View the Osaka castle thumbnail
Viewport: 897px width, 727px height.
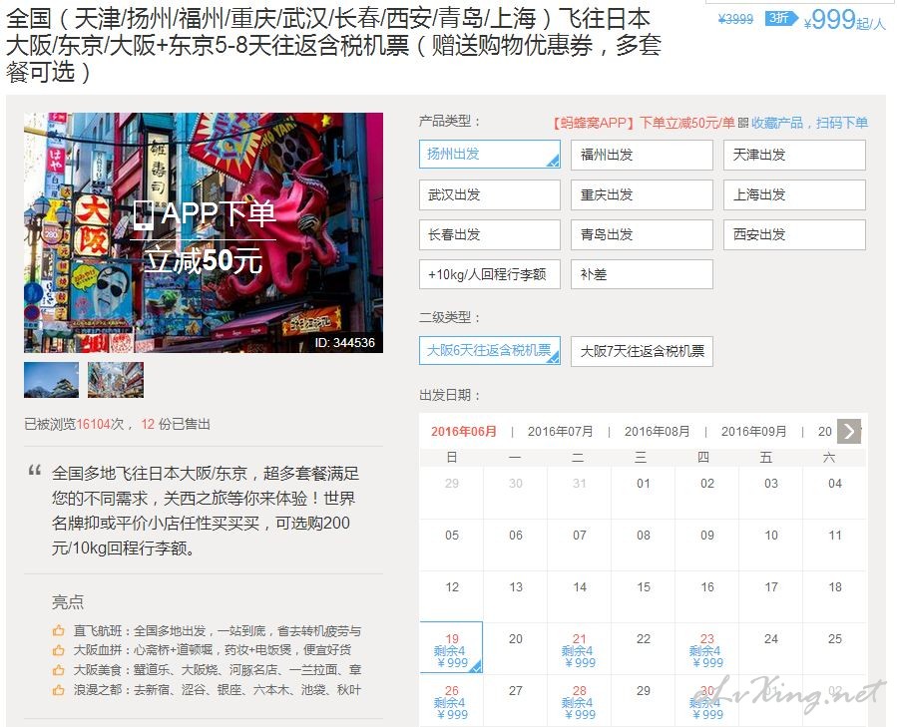pyautogui.click(x=52, y=380)
